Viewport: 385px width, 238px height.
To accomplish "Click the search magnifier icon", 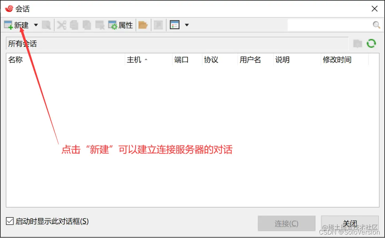I will pyautogui.click(x=377, y=25).
